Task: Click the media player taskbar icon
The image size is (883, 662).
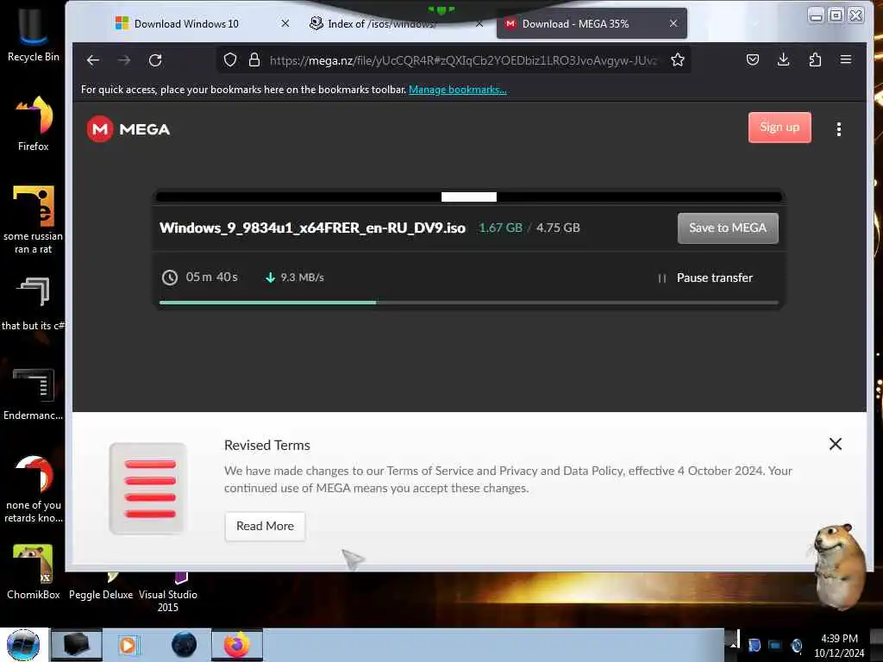Action: [x=128, y=645]
